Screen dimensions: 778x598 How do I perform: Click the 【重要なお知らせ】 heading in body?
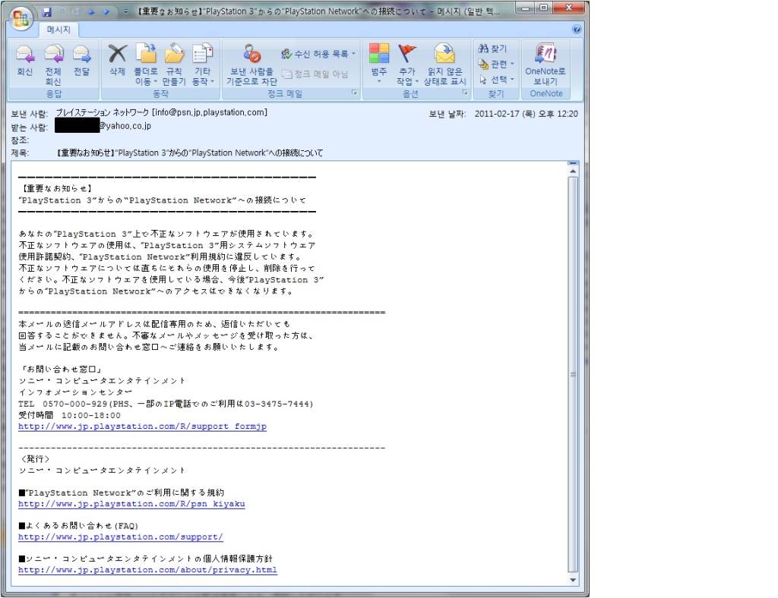point(56,189)
